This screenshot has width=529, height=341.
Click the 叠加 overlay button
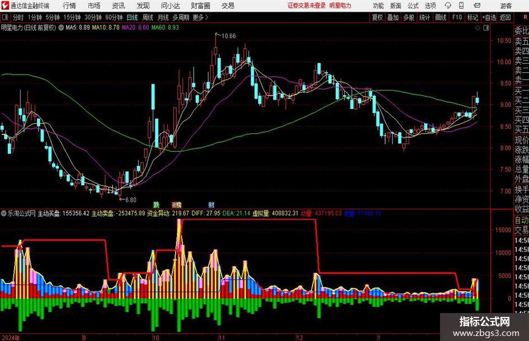point(393,17)
